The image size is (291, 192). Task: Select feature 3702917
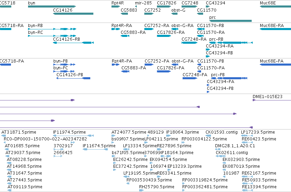coord(59,149)
